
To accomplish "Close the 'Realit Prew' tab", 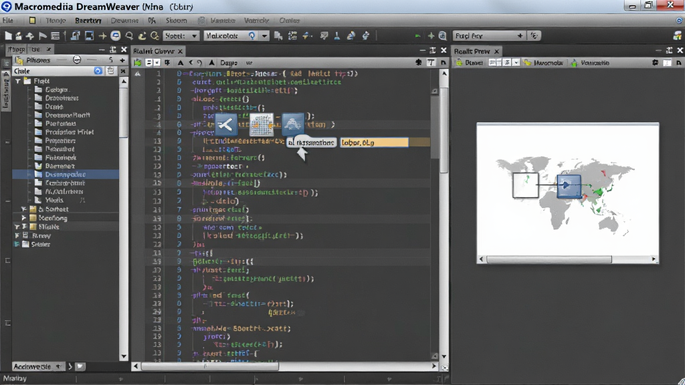I will point(496,51).
